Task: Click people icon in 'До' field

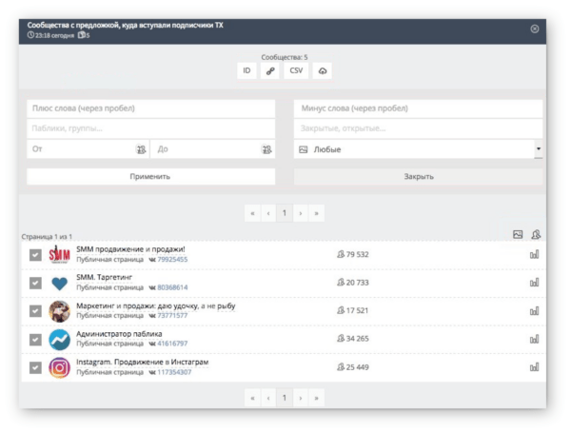Action: pyautogui.click(x=266, y=149)
